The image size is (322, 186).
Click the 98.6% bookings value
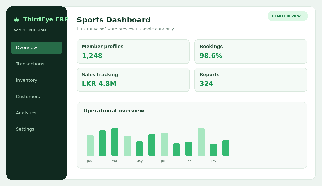coord(211,56)
